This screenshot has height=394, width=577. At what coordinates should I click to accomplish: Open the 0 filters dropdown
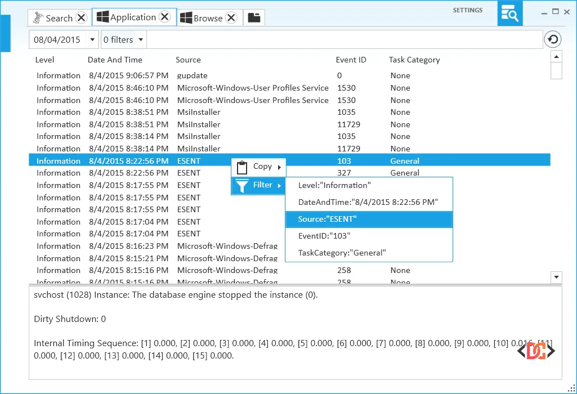141,39
